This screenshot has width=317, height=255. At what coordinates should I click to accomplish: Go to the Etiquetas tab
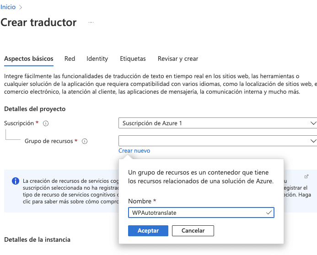[x=133, y=59]
